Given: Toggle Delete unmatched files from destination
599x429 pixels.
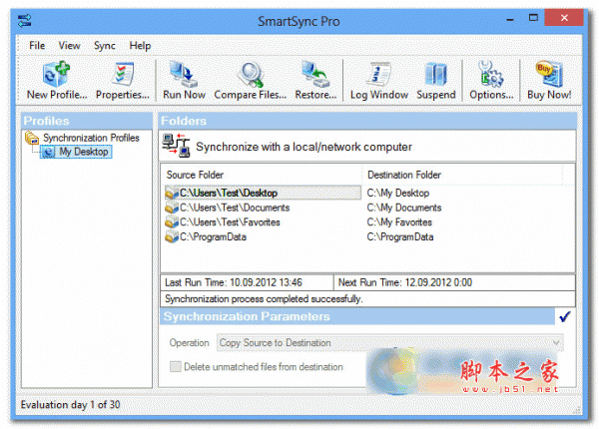Looking at the screenshot, I should [176, 367].
